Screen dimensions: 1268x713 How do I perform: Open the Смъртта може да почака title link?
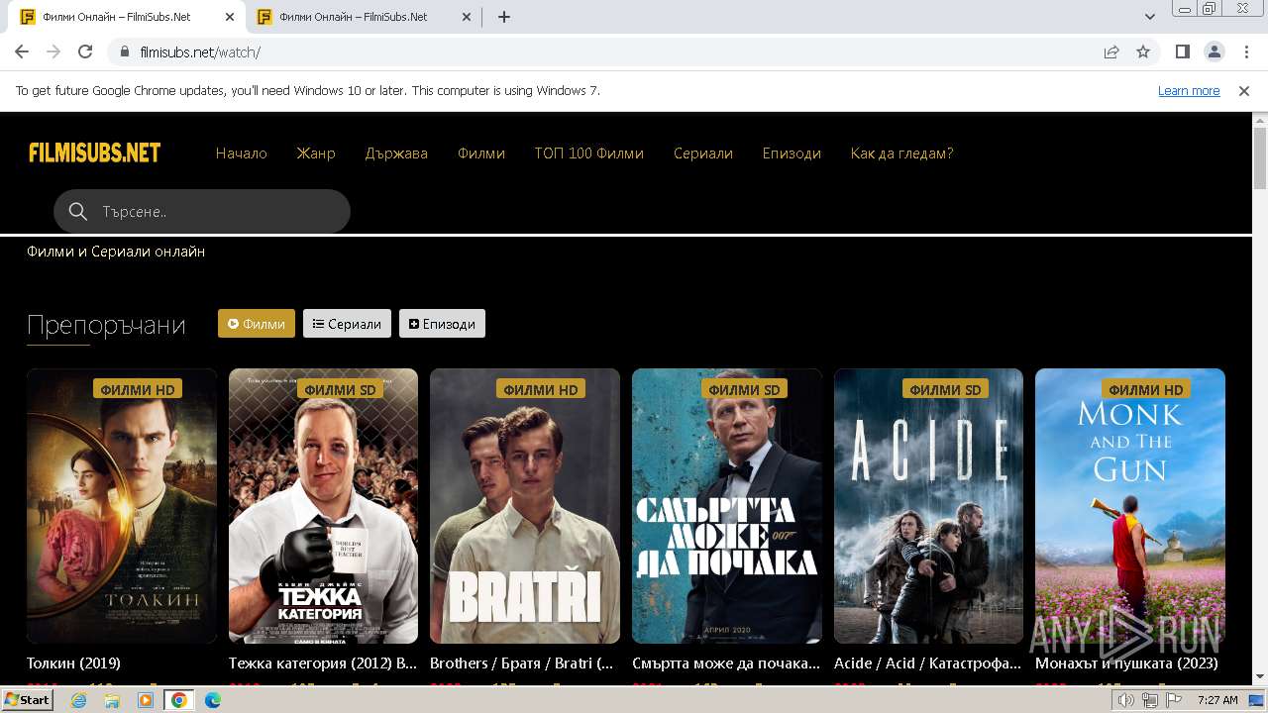pyautogui.click(x=726, y=662)
